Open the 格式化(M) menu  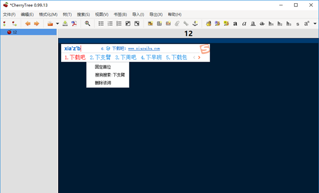[x=48, y=14]
